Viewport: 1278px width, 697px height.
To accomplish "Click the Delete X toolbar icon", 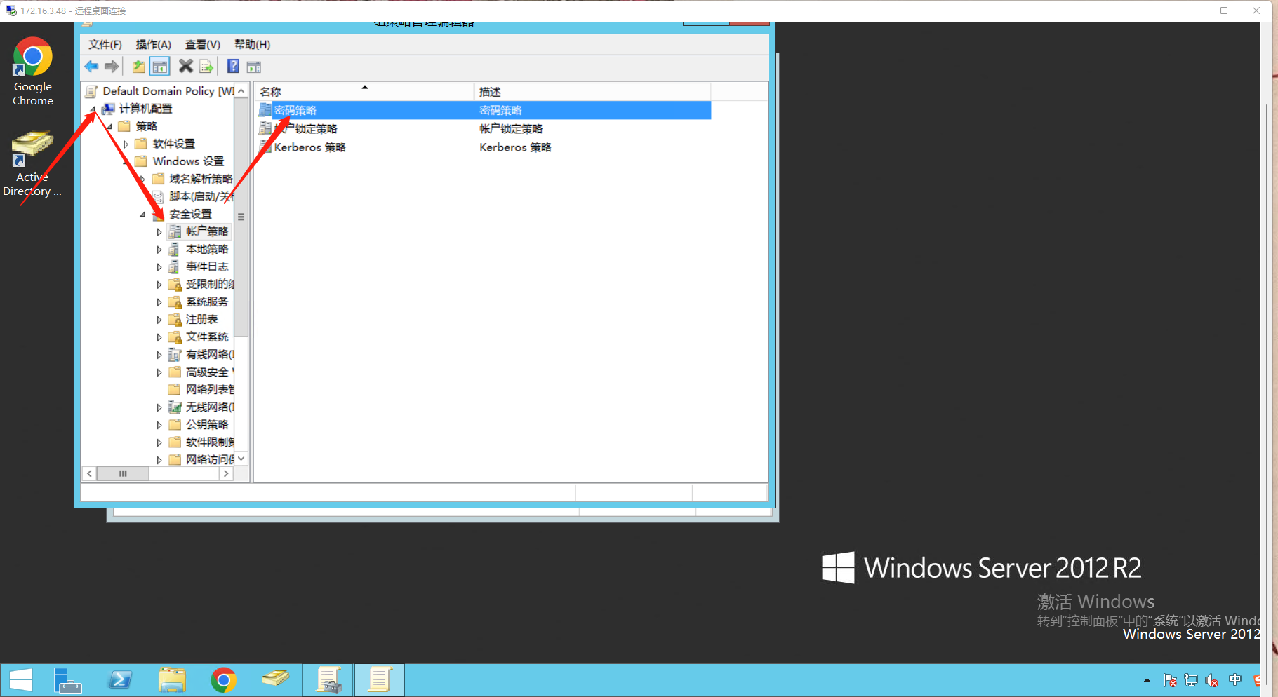I will [186, 66].
